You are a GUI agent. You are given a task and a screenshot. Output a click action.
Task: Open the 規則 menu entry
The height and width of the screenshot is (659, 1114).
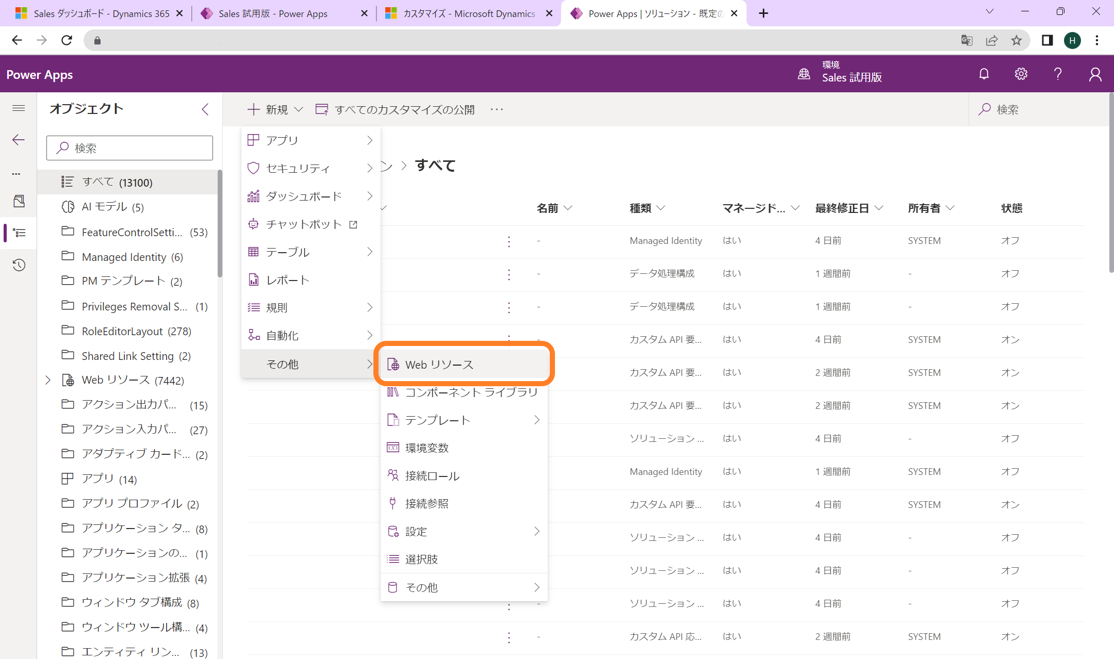tap(311, 307)
